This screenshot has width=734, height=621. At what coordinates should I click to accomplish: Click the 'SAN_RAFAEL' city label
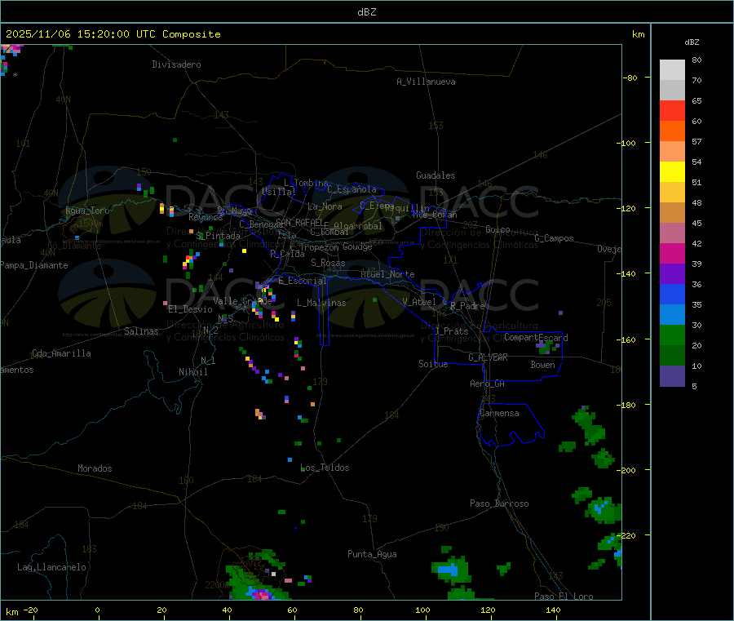[299, 222]
